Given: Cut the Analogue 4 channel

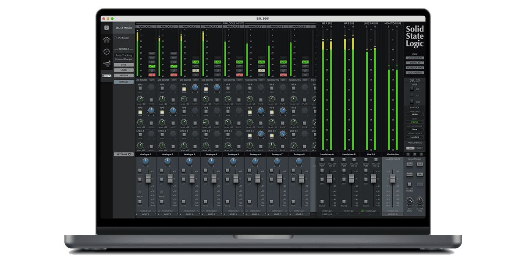Looking at the screenshot, I should click(x=206, y=179).
